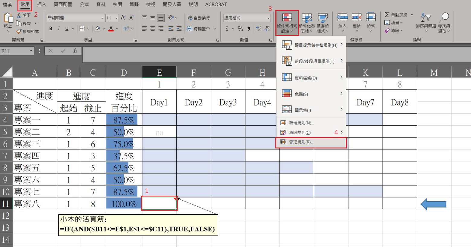Select the Format Painter (複製格式) icon
471x247 pixels.
(x=19, y=31)
